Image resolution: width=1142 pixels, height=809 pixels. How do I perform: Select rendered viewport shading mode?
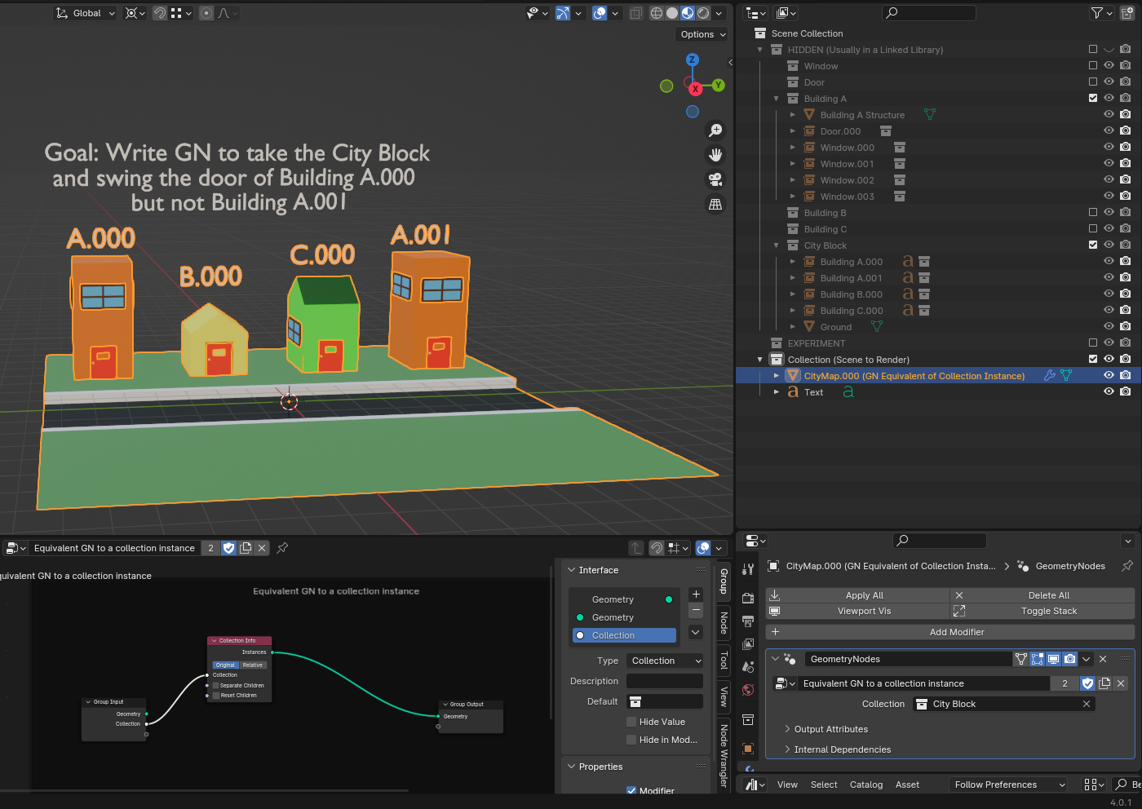point(703,13)
